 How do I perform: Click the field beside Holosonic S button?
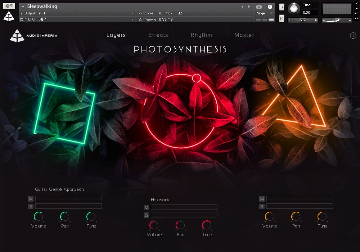[184, 215]
